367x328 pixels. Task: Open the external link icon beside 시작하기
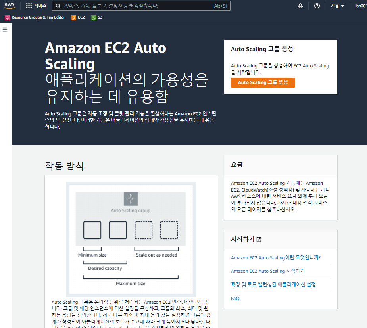click(259, 239)
